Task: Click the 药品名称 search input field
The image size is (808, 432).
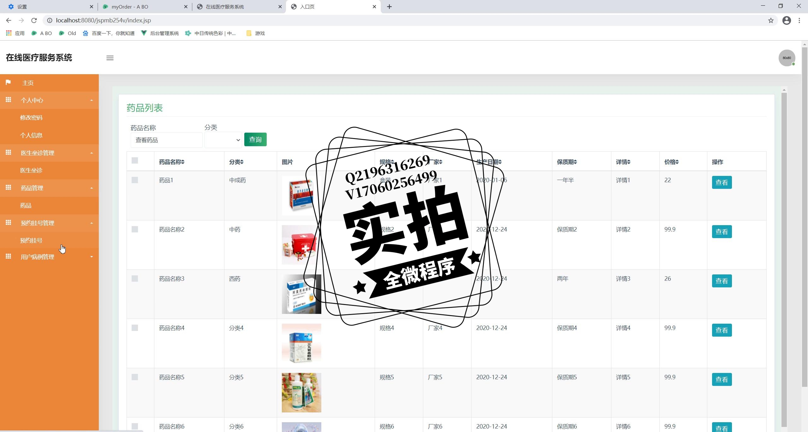Action: (x=166, y=140)
